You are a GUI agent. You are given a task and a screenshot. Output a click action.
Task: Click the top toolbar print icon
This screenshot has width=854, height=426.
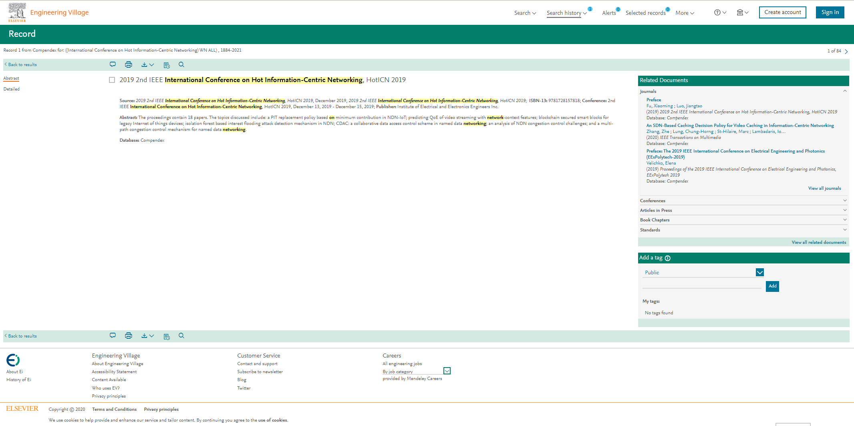point(129,64)
